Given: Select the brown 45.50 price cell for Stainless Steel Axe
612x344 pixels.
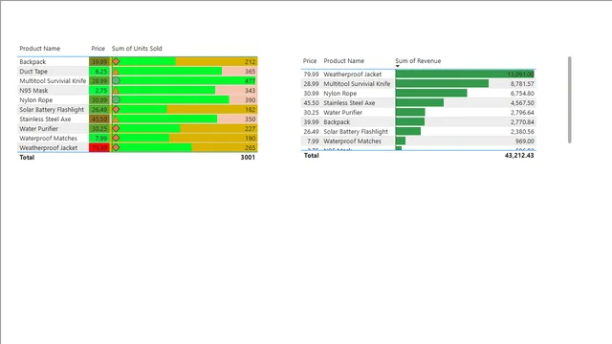Looking at the screenshot, I should [x=99, y=118].
